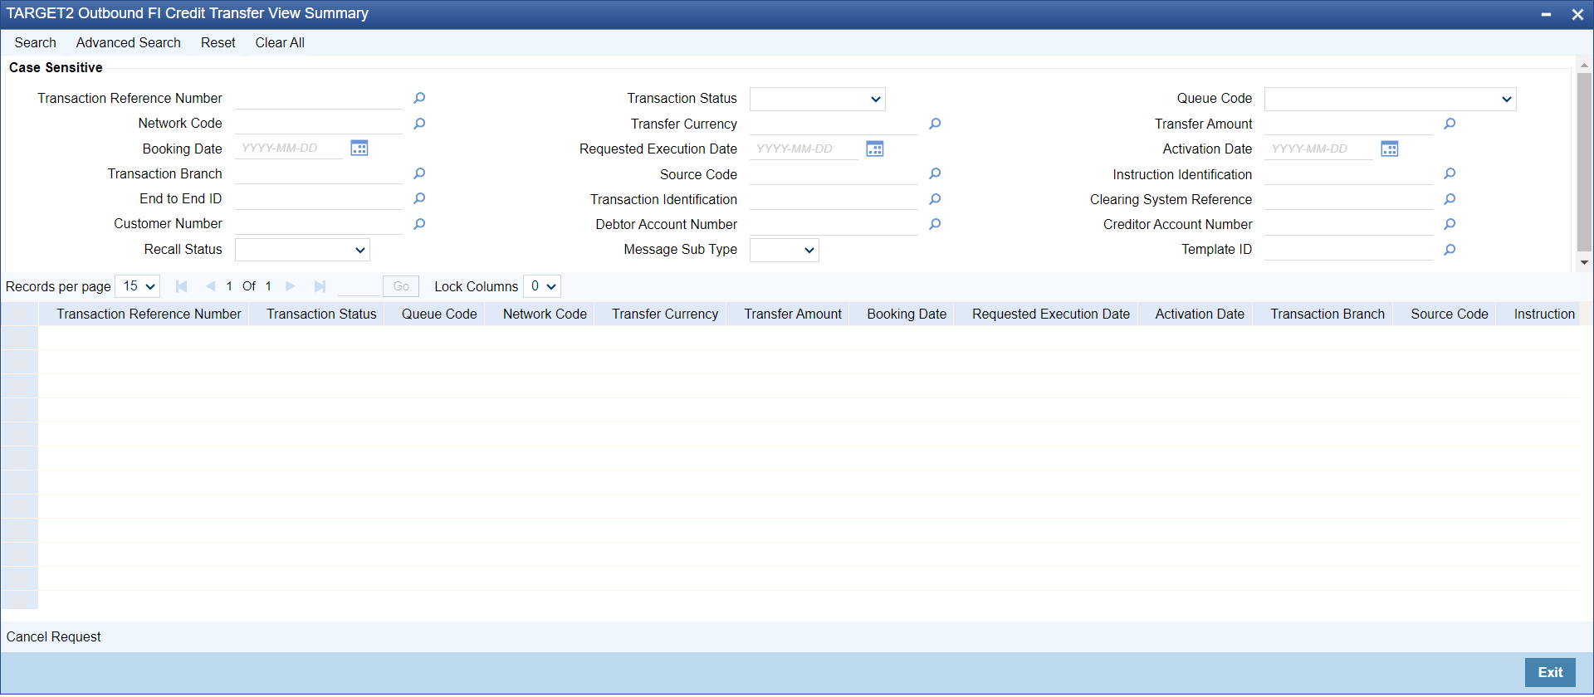Focus the Booking Date input field
Screen dimensions: 1594x697
tap(289, 149)
